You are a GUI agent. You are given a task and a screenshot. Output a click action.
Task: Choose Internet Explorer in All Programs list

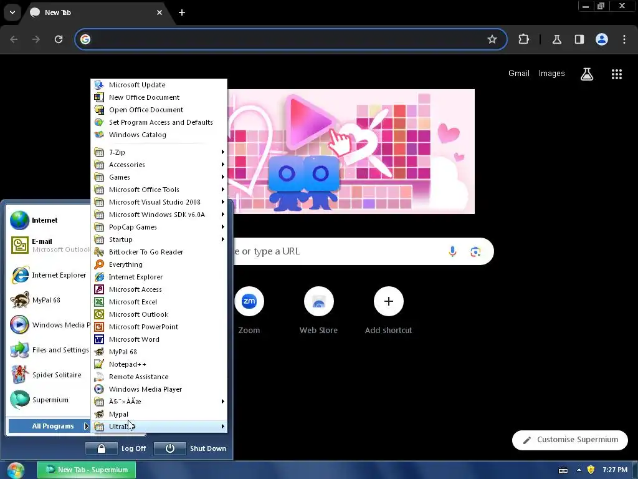pos(159,277)
